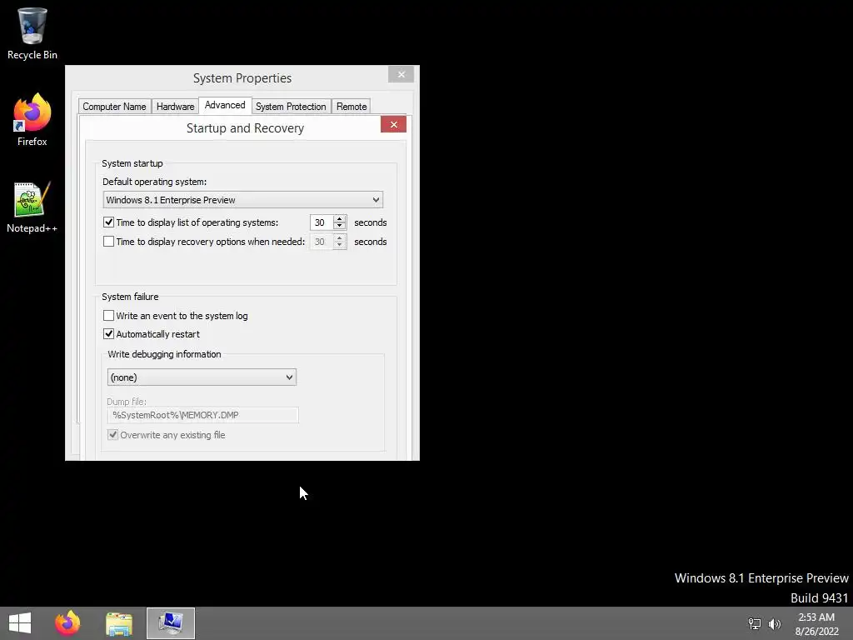Click the 'System startup' group label

[132, 163]
